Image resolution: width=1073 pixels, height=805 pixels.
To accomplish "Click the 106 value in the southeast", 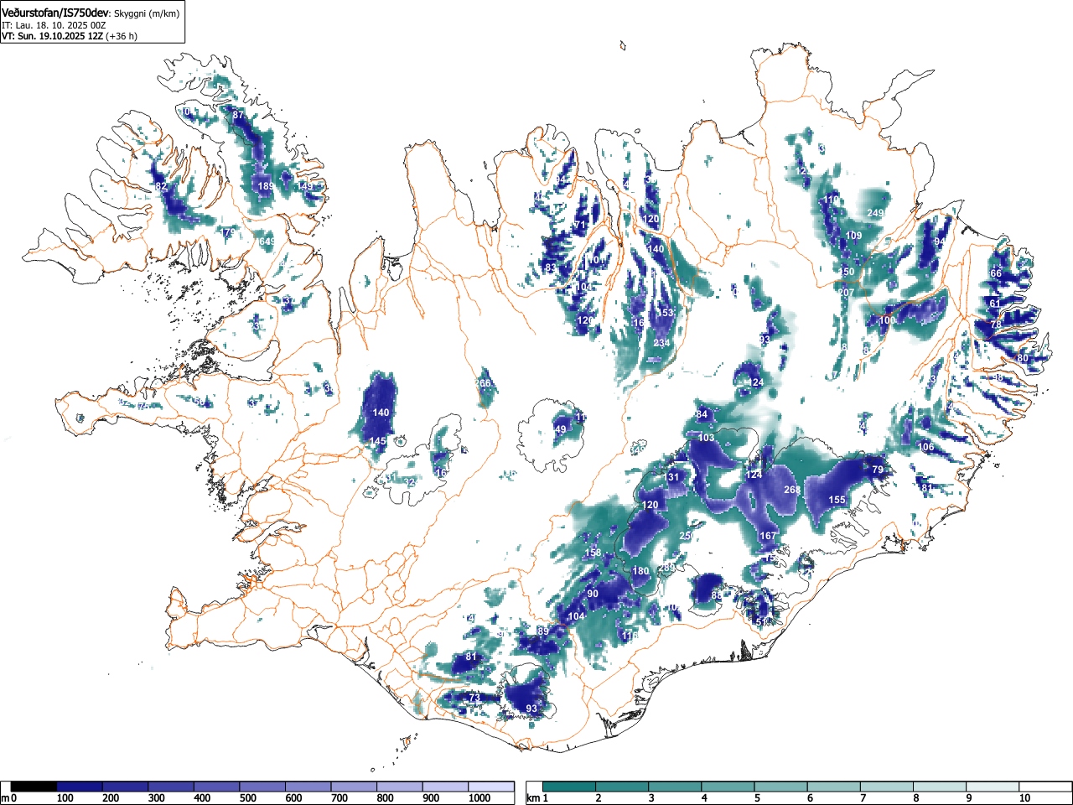I will [925, 447].
